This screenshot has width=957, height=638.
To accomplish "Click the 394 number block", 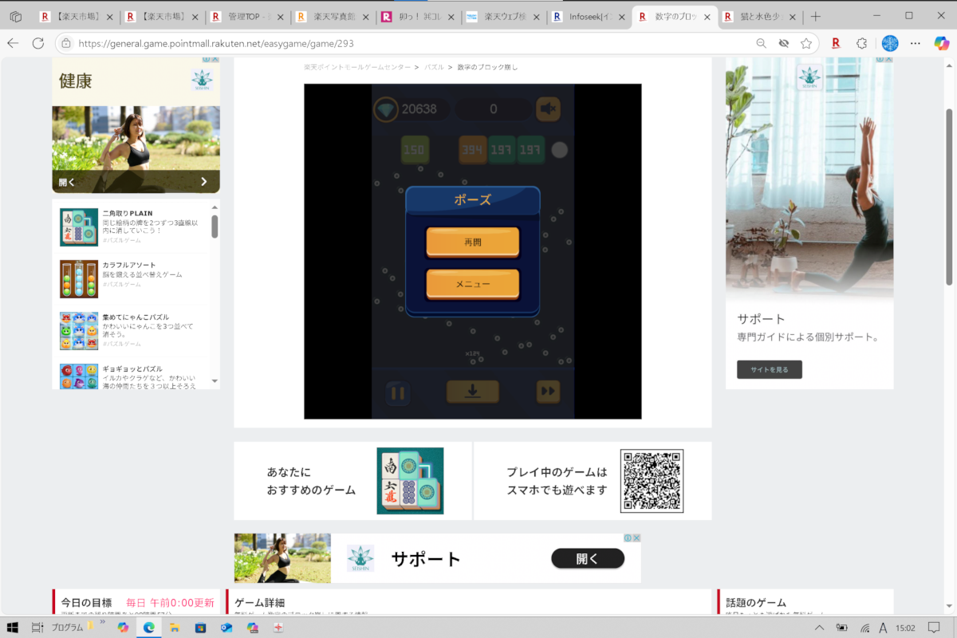I will coord(473,149).
